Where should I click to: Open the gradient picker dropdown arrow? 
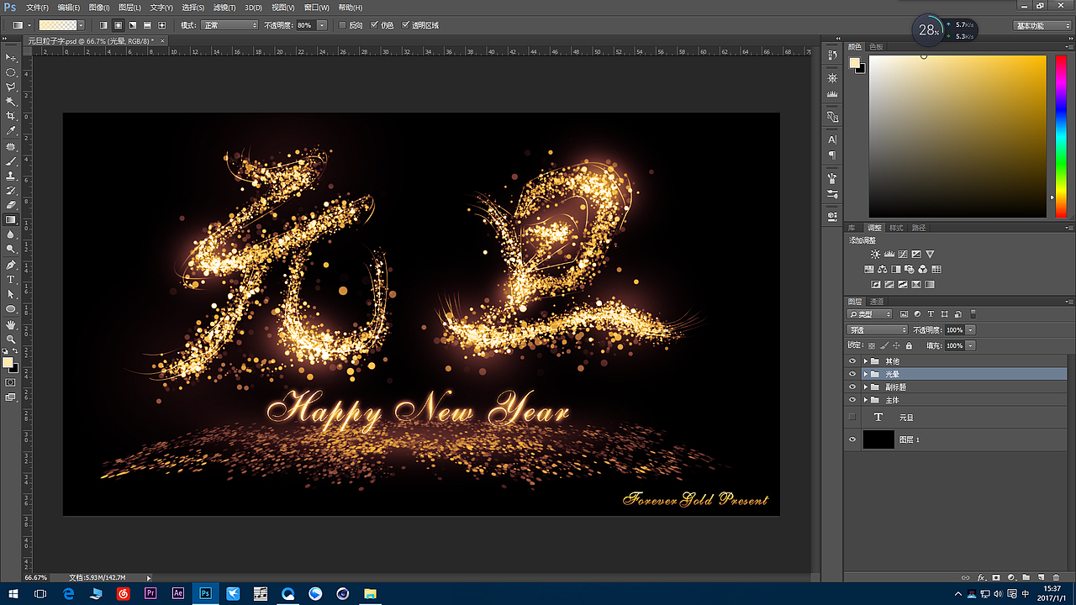pos(82,25)
